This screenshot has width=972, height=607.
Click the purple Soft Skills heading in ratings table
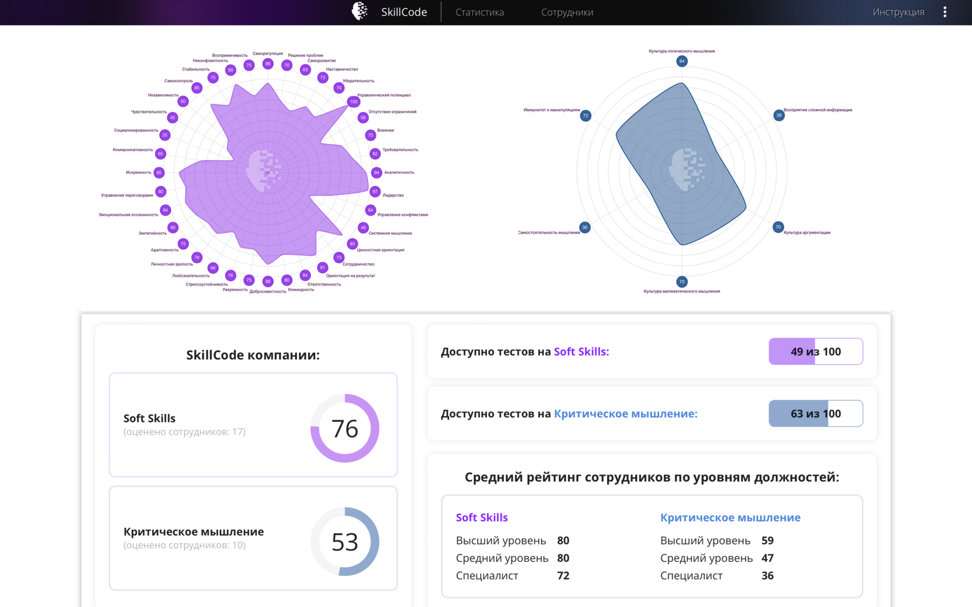(x=481, y=517)
